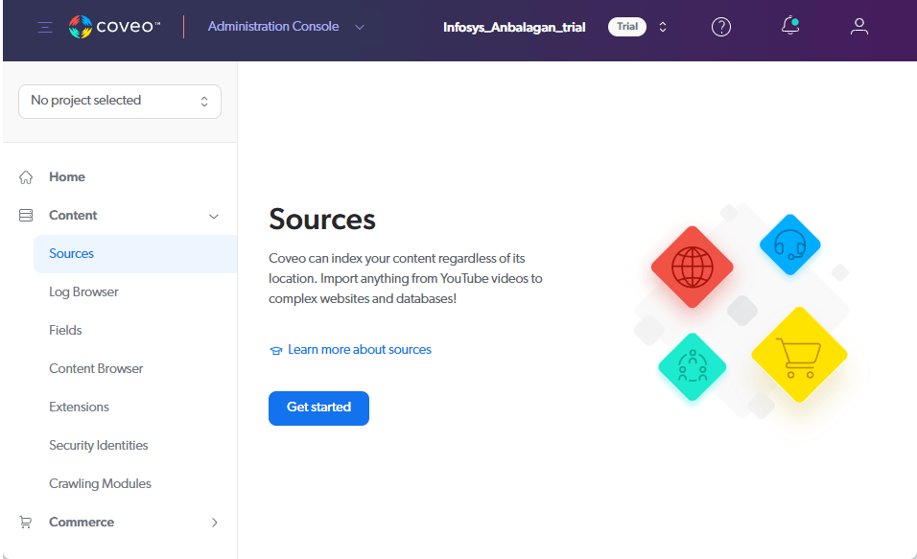Select Log Browser in the sidebar
The height and width of the screenshot is (559, 917).
point(84,292)
